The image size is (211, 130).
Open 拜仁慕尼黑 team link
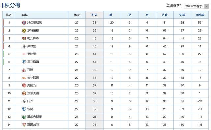click(34, 23)
